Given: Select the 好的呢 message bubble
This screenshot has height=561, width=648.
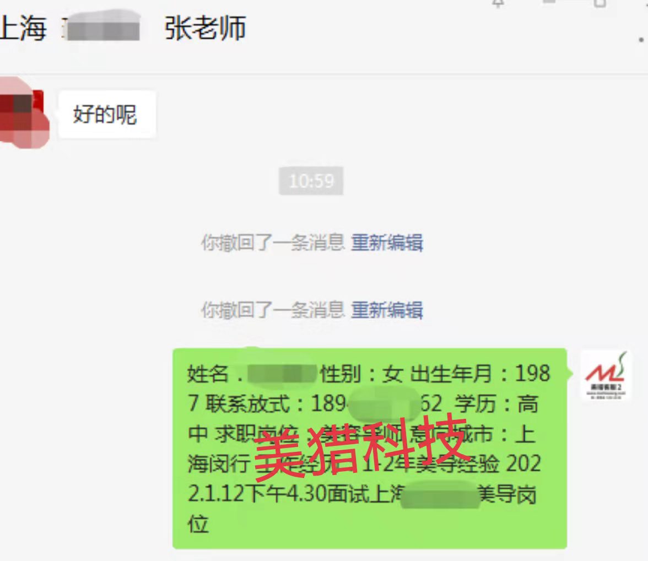Looking at the screenshot, I should tap(107, 115).
